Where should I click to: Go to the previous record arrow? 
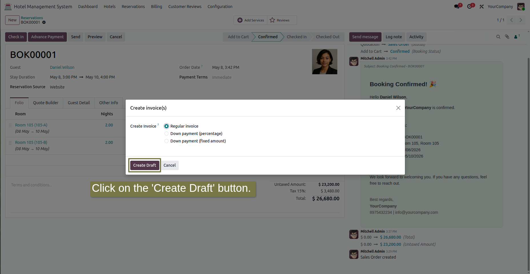(511, 20)
